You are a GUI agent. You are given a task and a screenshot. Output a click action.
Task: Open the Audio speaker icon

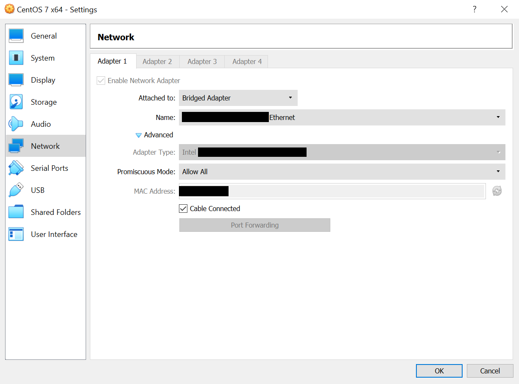click(16, 124)
